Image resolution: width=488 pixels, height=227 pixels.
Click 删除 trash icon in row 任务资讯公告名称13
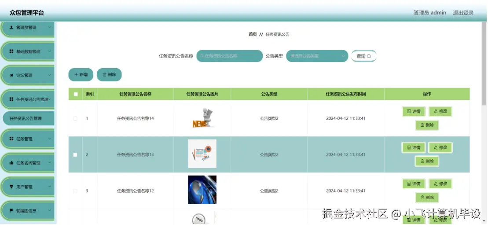422,161
